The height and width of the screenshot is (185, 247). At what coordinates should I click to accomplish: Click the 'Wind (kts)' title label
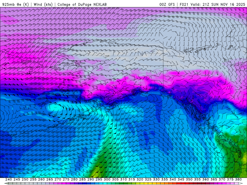pos(43,4)
